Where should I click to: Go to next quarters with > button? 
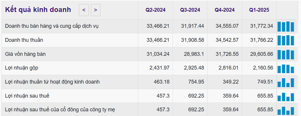[96, 10]
